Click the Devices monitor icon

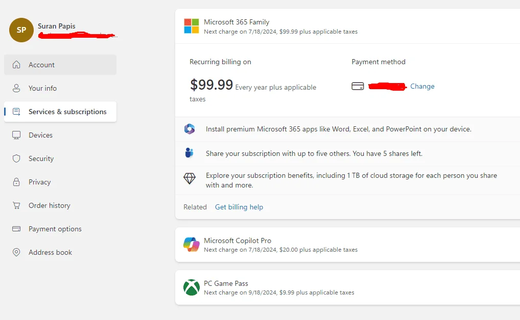(16, 135)
